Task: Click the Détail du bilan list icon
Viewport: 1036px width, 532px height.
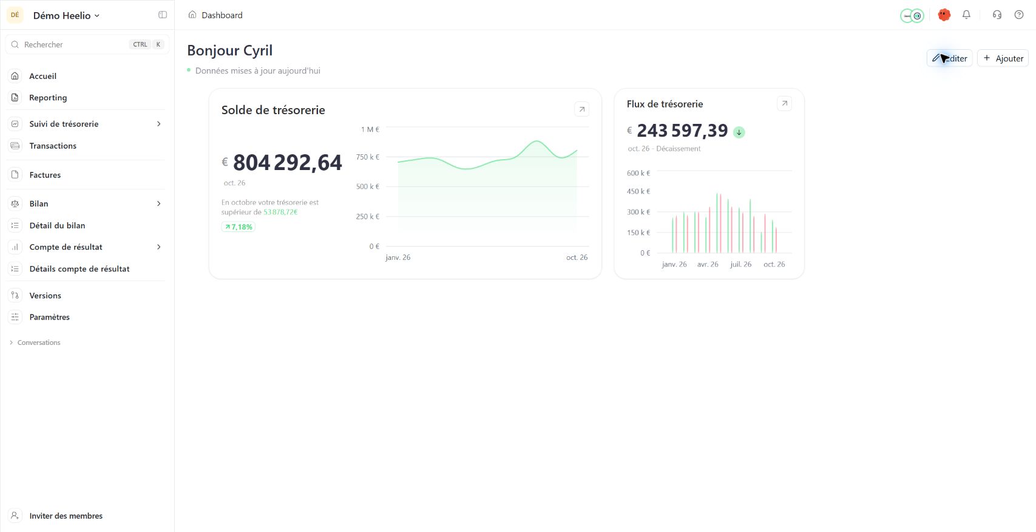Action: [15, 225]
